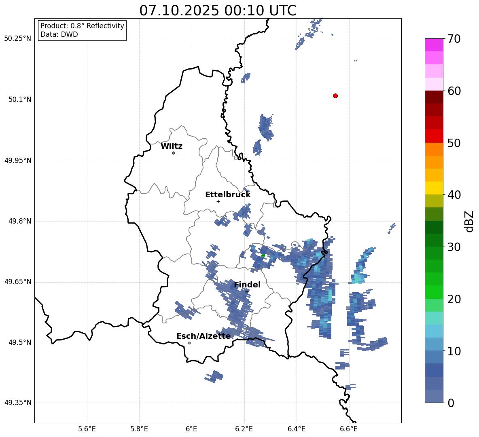This screenshot has width=479, height=437.
Task: Click the 49.95°N latitude label
Action: coord(18,160)
